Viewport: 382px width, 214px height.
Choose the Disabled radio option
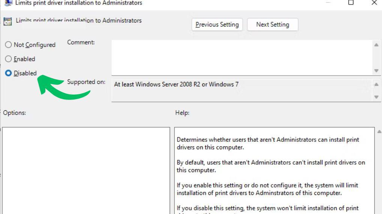8,73
